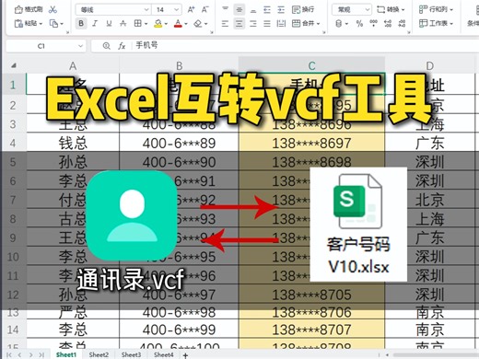The width and height of the screenshot is (479, 359).
Task: Open the Paste (粘贴) dropdown arrow
Action: click(41, 24)
